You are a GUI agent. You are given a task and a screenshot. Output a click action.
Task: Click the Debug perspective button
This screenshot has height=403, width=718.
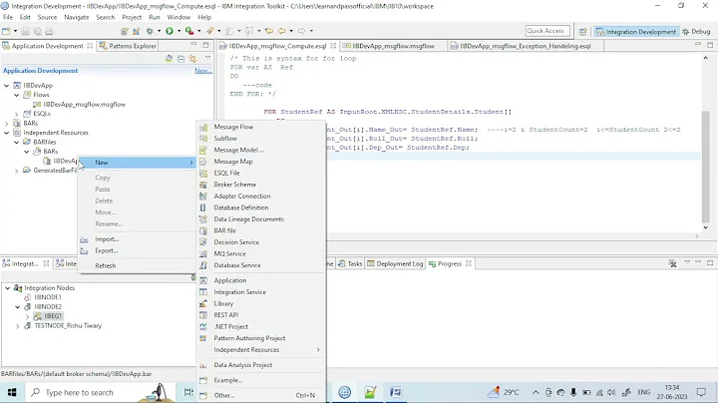click(x=696, y=32)
